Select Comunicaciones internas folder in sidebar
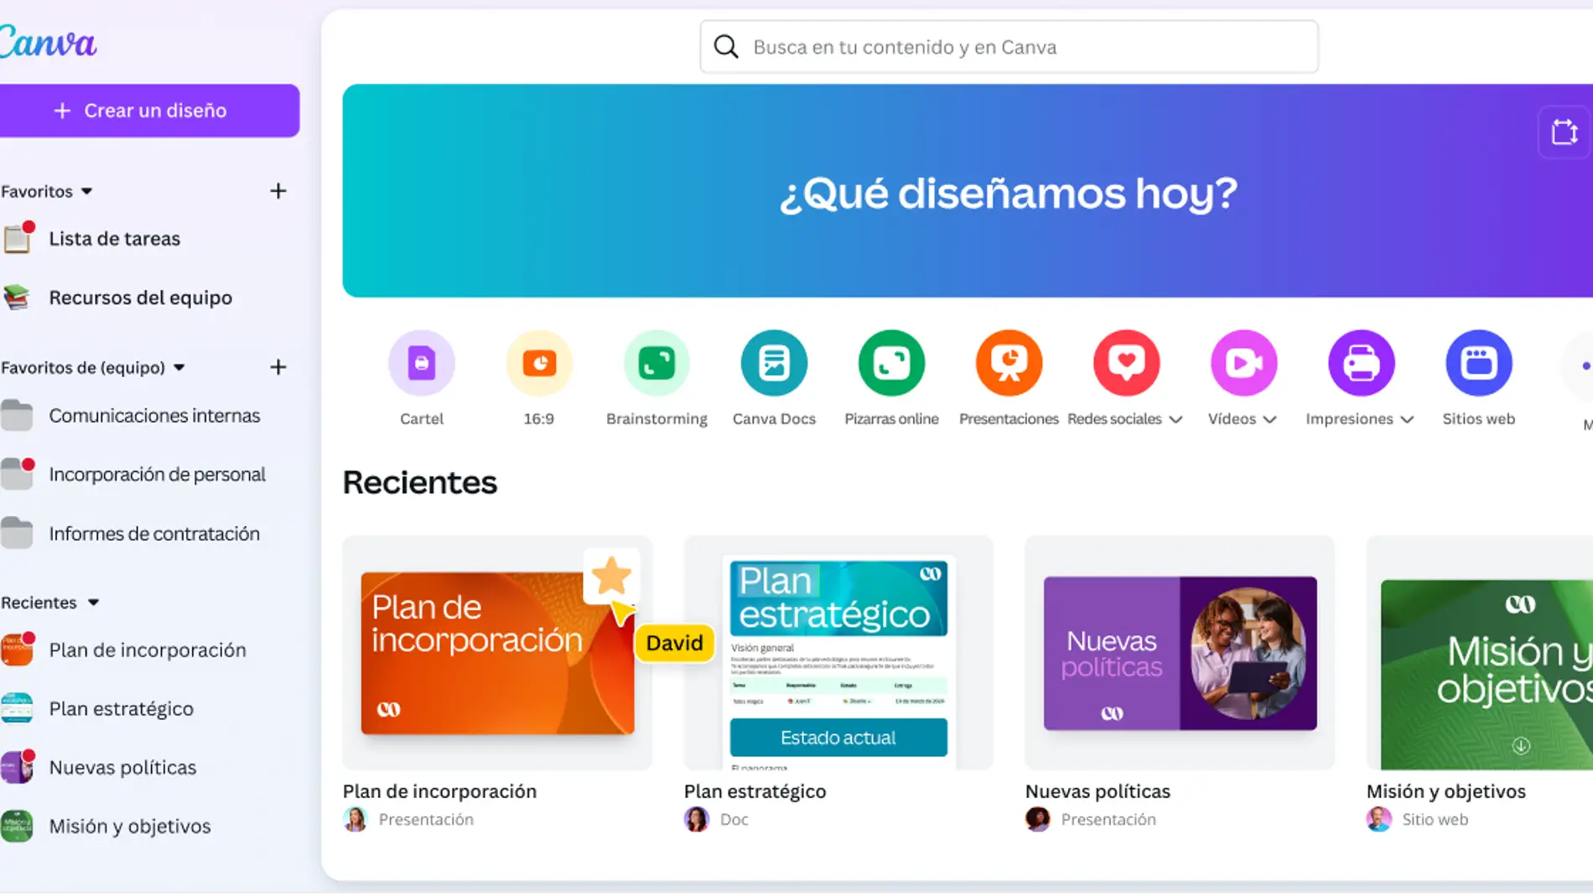1593x896 pixels. (x=154, y=415)
